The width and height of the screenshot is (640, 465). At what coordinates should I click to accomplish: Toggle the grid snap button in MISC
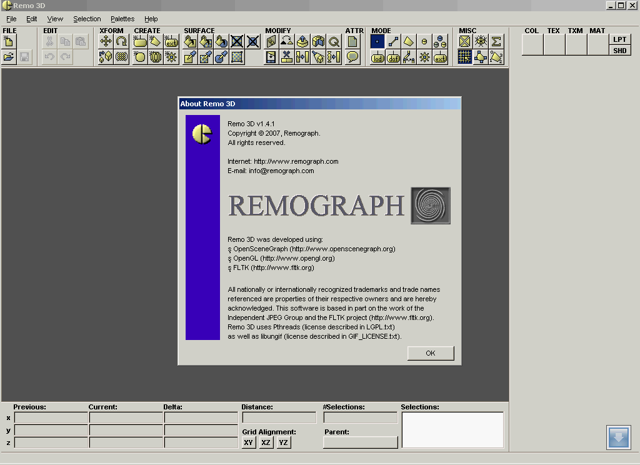pos(464,57)
